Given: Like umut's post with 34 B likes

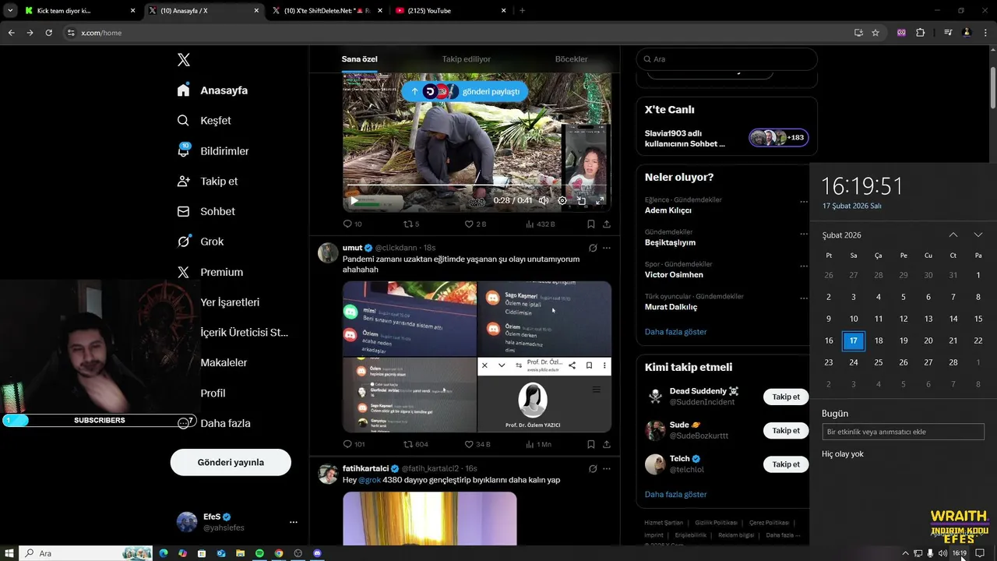Looking at the screenshot, I should pyautogui.click(x=477, y=444).
